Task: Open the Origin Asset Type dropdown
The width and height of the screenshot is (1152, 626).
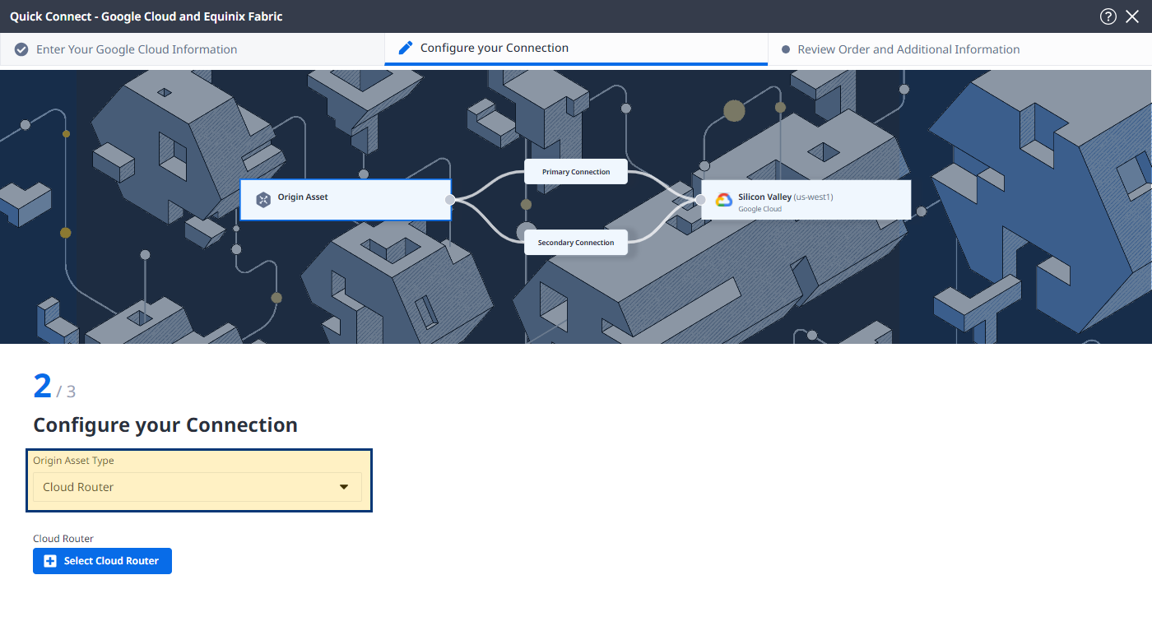Action: [x=197, y=487]
